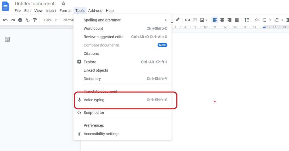The width and height of the screenshot is (289, 151).
Task: Click the right indent marker on ruler
Action: pos(264,27)
